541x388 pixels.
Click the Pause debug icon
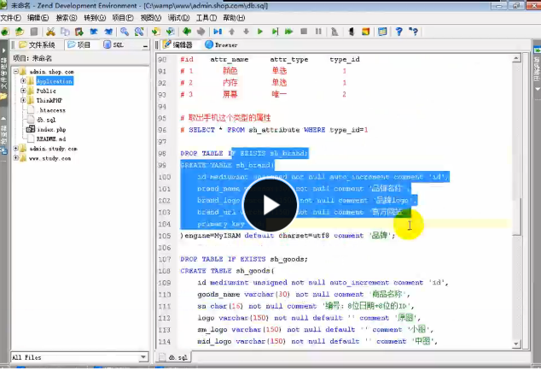click(x=318, y=32)
